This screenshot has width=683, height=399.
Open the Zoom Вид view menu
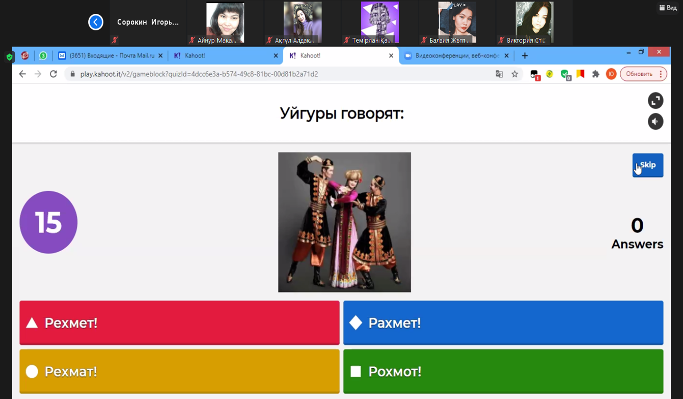pyautogui.click(x=668, y=8)
